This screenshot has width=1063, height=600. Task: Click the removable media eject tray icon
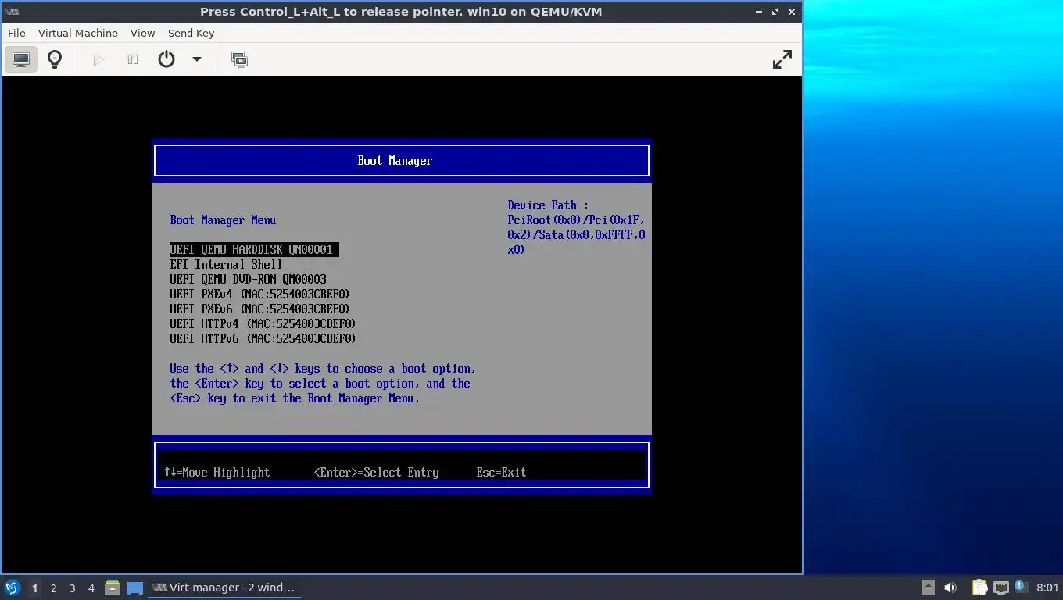pyautogui.click(x=928, y=587)
